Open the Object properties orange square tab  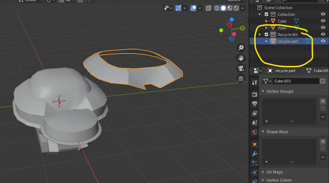pos(255,144)
